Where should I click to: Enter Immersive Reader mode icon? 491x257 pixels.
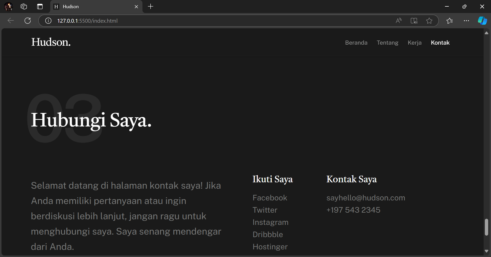point(414,21)
